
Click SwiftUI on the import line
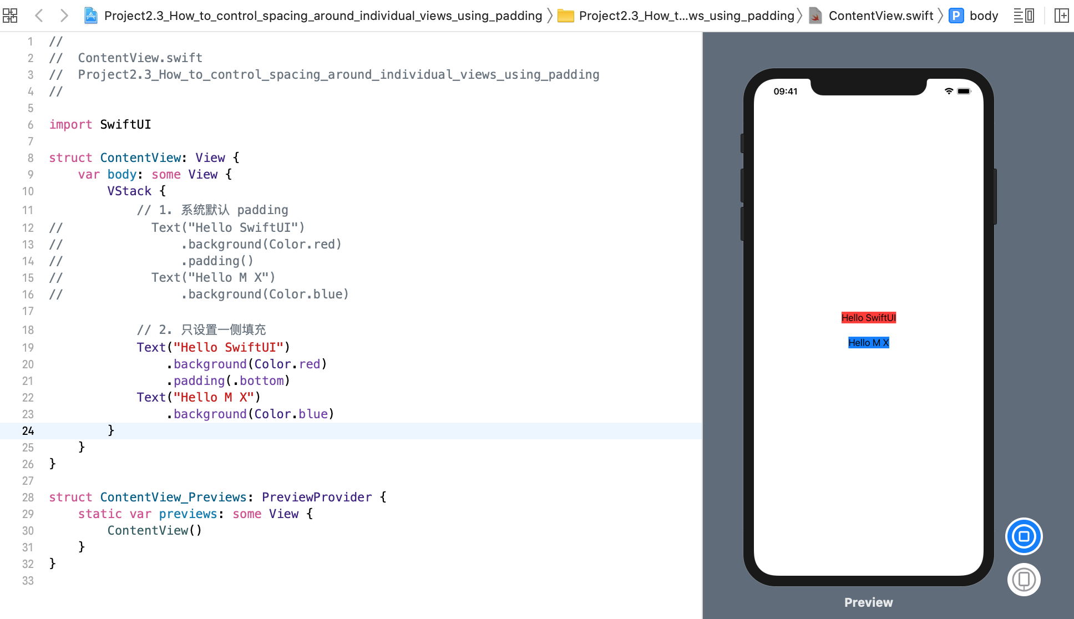tap(125, 125)
